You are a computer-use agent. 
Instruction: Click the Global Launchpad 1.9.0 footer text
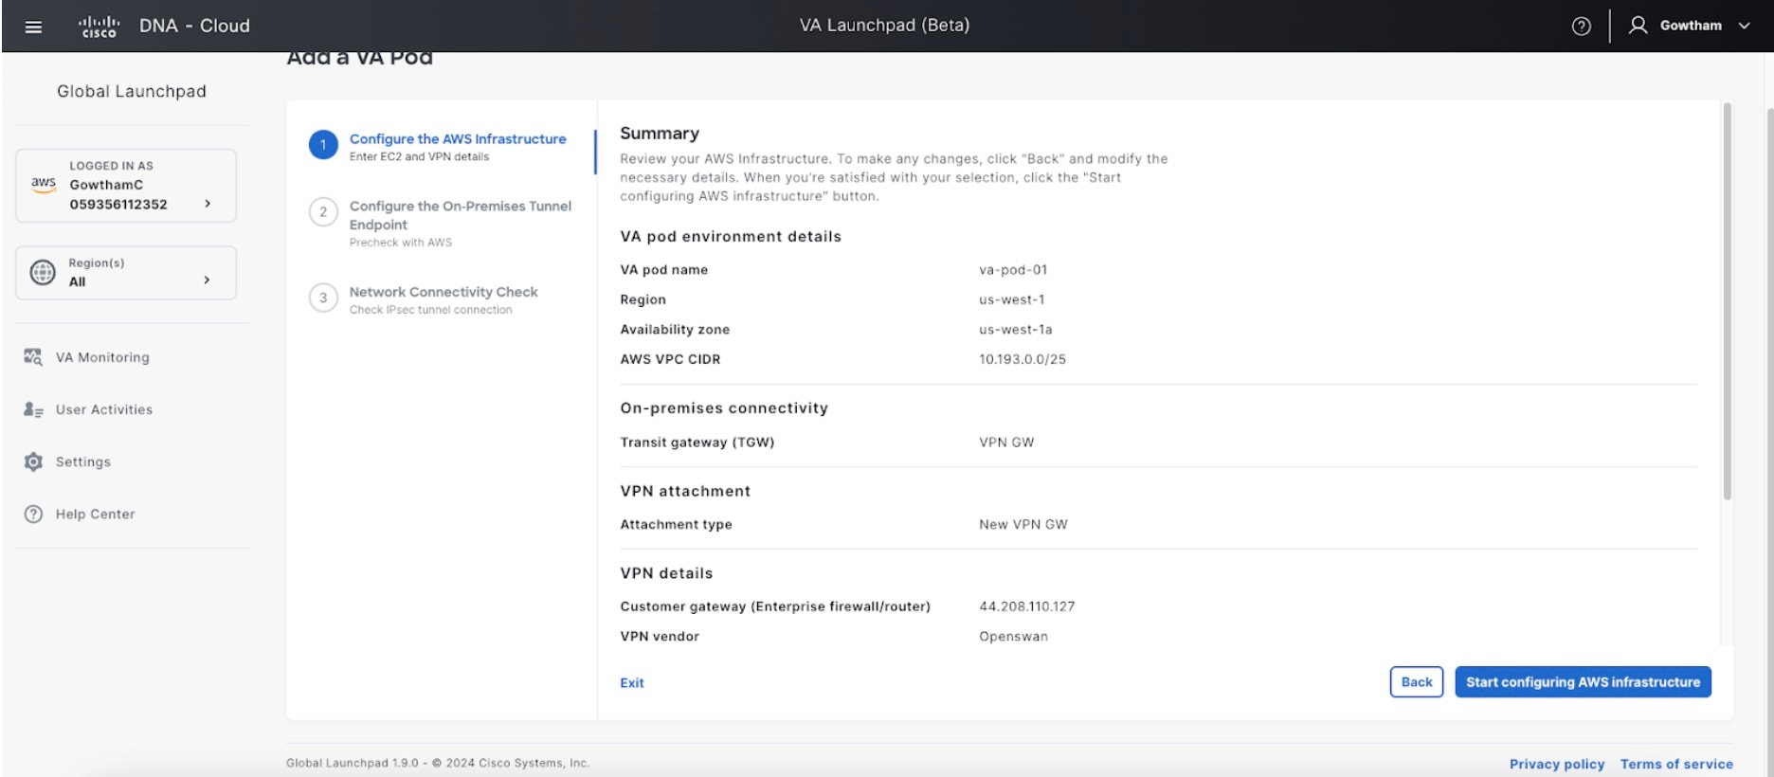click(438, 763)
